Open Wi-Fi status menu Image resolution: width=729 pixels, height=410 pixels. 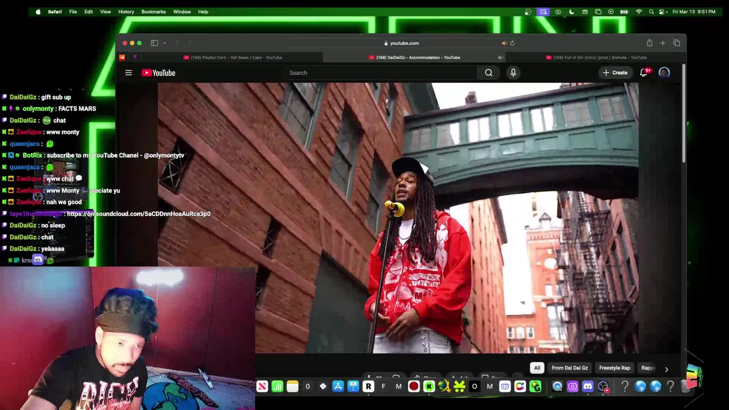point(638,11)
